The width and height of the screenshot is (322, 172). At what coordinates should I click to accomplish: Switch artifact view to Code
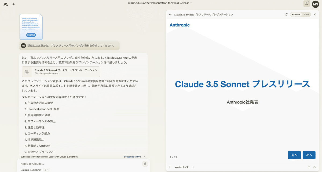pos(306,14)
